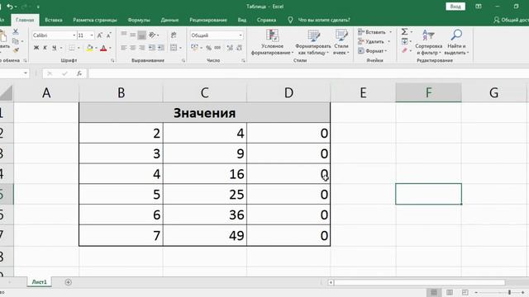Viewport: 529px width, 297px height.
Task: Open the Рецензирование ribbon tab
Action: coord(207,20)
